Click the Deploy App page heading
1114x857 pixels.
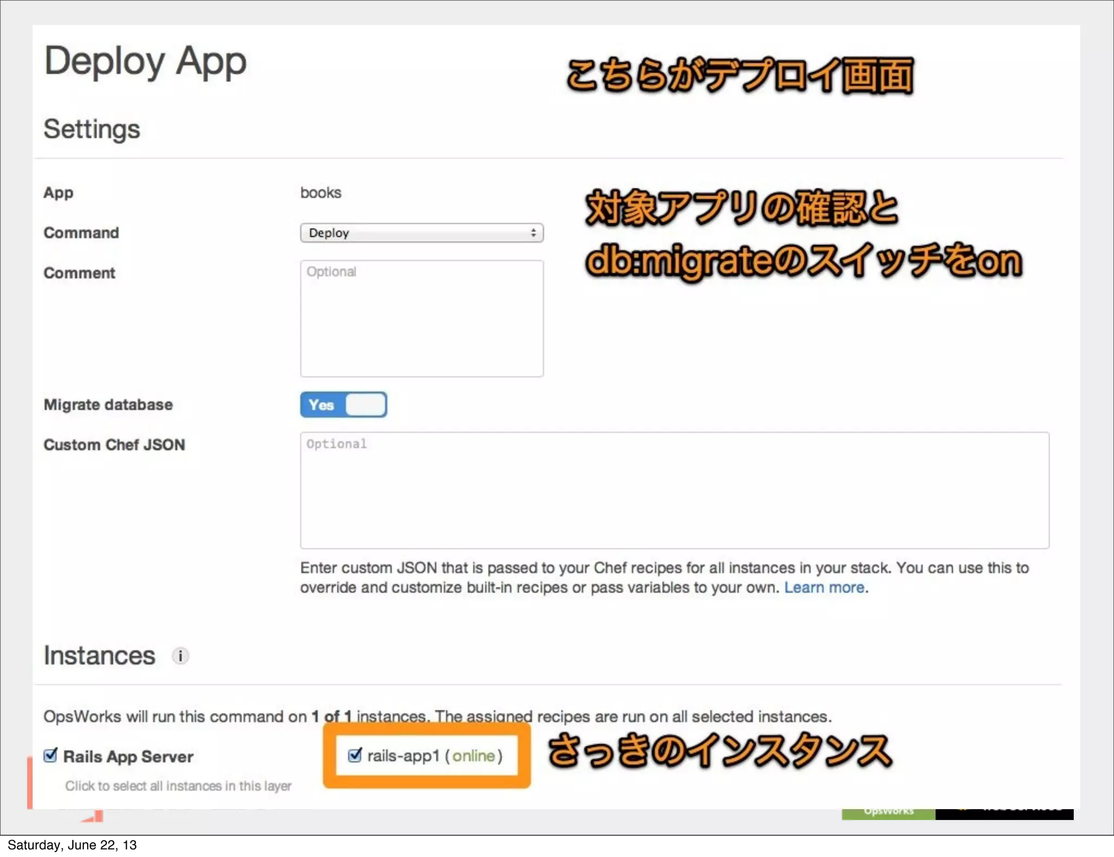(x=145, y=61)
